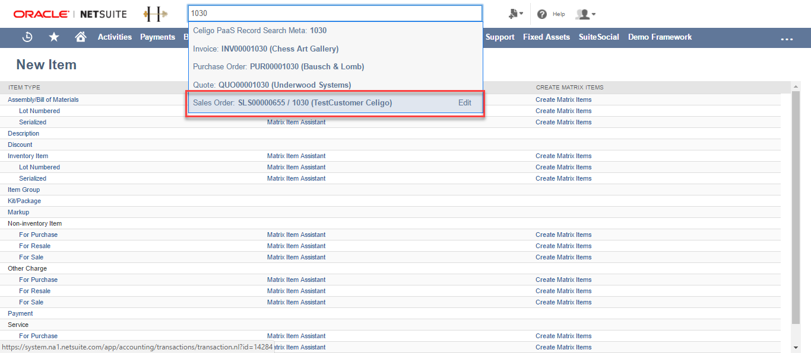Screen dimensions: 811x353
Task: Select the Markup item type
Action: pyautogui.click(x=18, y=212)
